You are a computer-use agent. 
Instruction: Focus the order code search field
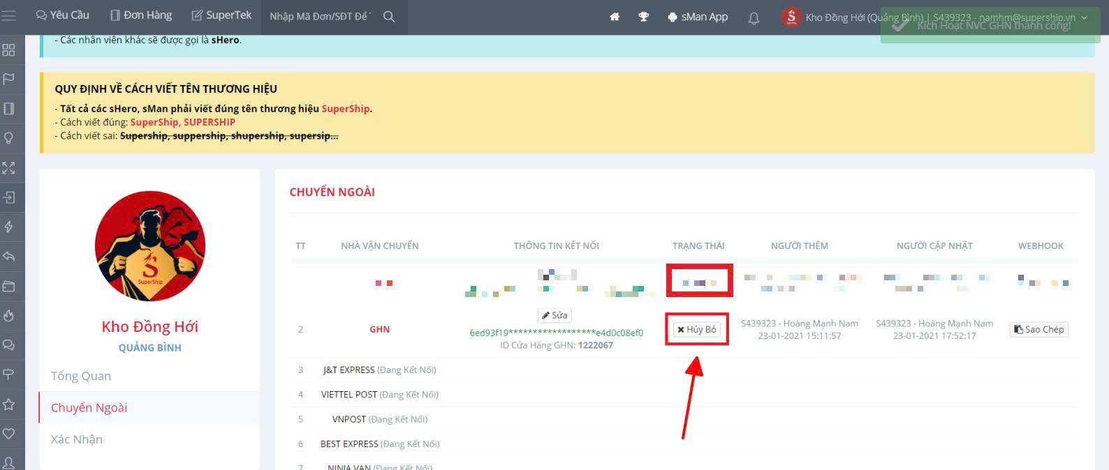point(321,17)
